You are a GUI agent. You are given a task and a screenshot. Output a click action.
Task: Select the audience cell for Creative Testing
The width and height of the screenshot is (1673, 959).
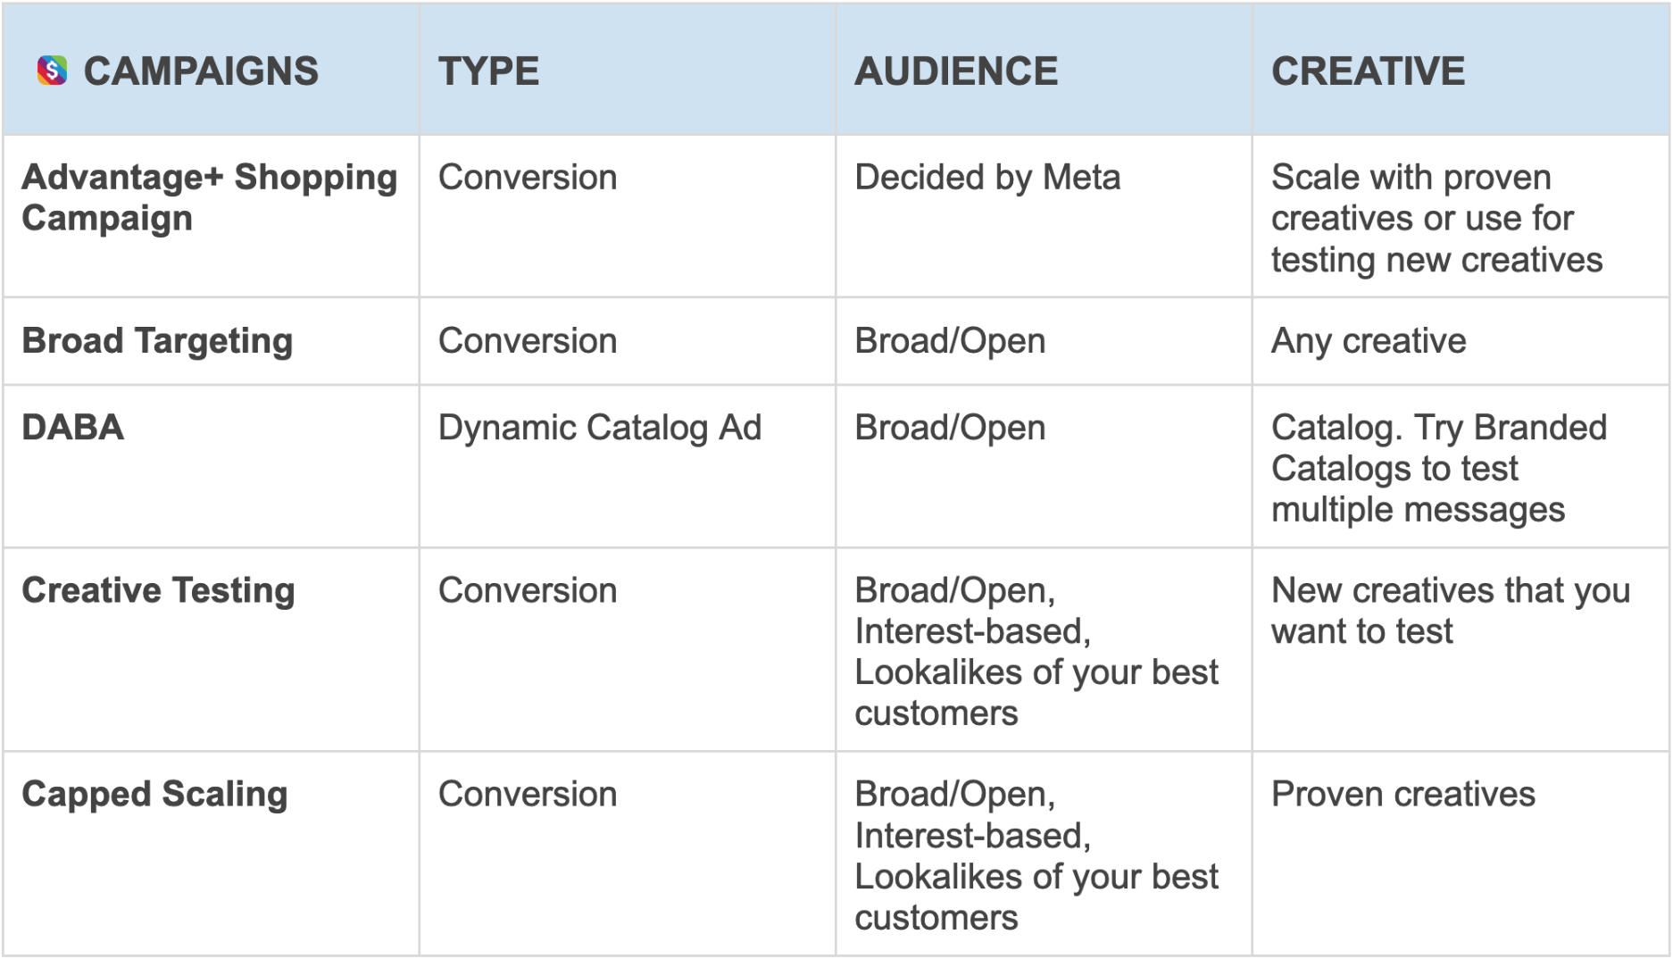coord(1036,652)
